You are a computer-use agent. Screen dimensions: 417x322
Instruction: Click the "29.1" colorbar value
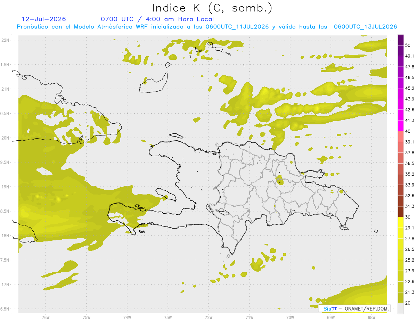pos(410,228)
